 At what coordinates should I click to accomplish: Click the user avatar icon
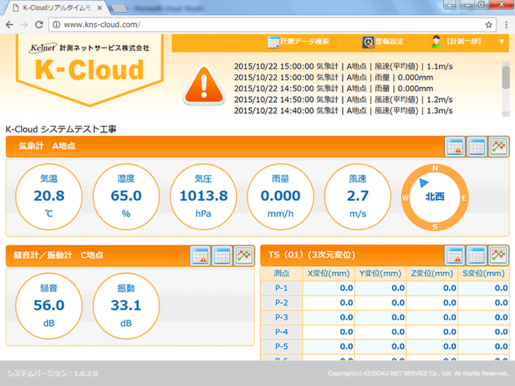[x=436, y=42]
